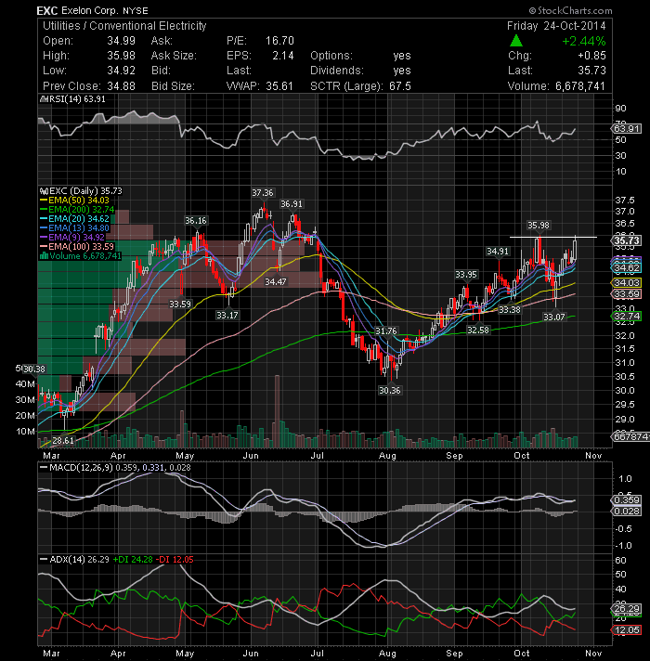Click the 31.76 price label
650x661 pixels.
point(386,330)
